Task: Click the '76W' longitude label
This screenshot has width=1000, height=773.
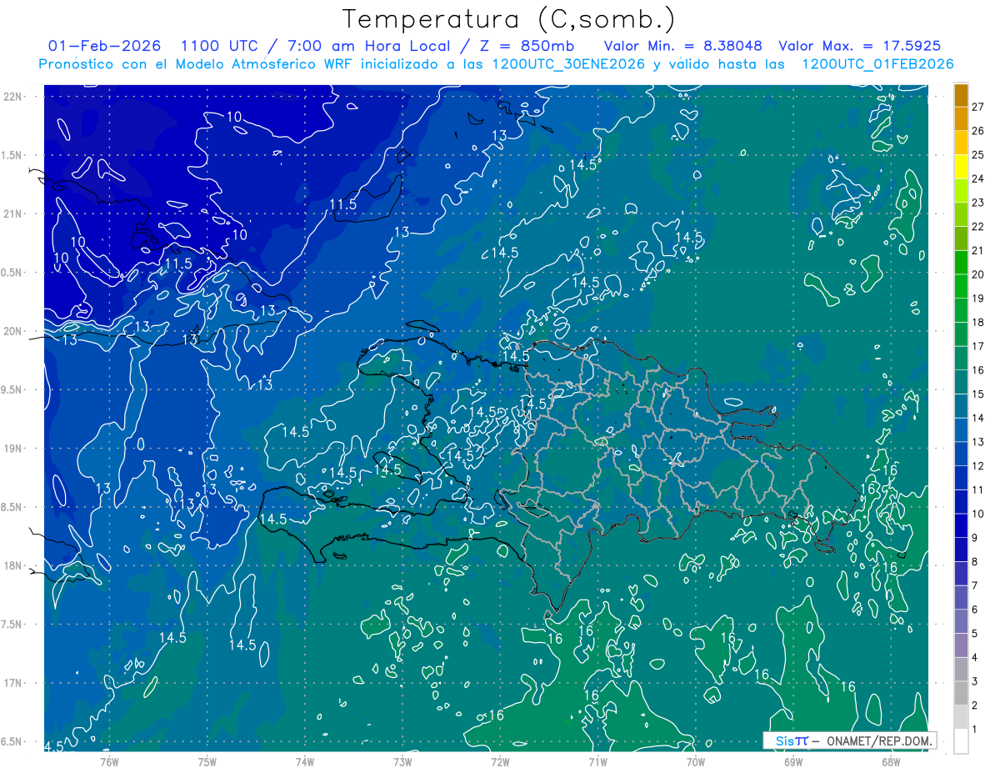Action: [109, 762]
